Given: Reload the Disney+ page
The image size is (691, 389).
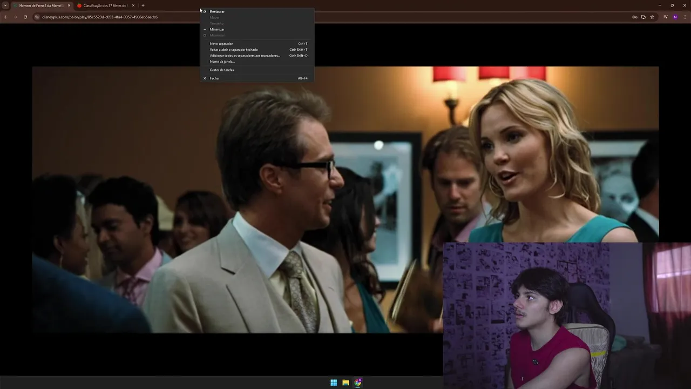Looking at the screenshot, I should coord(25,17).
